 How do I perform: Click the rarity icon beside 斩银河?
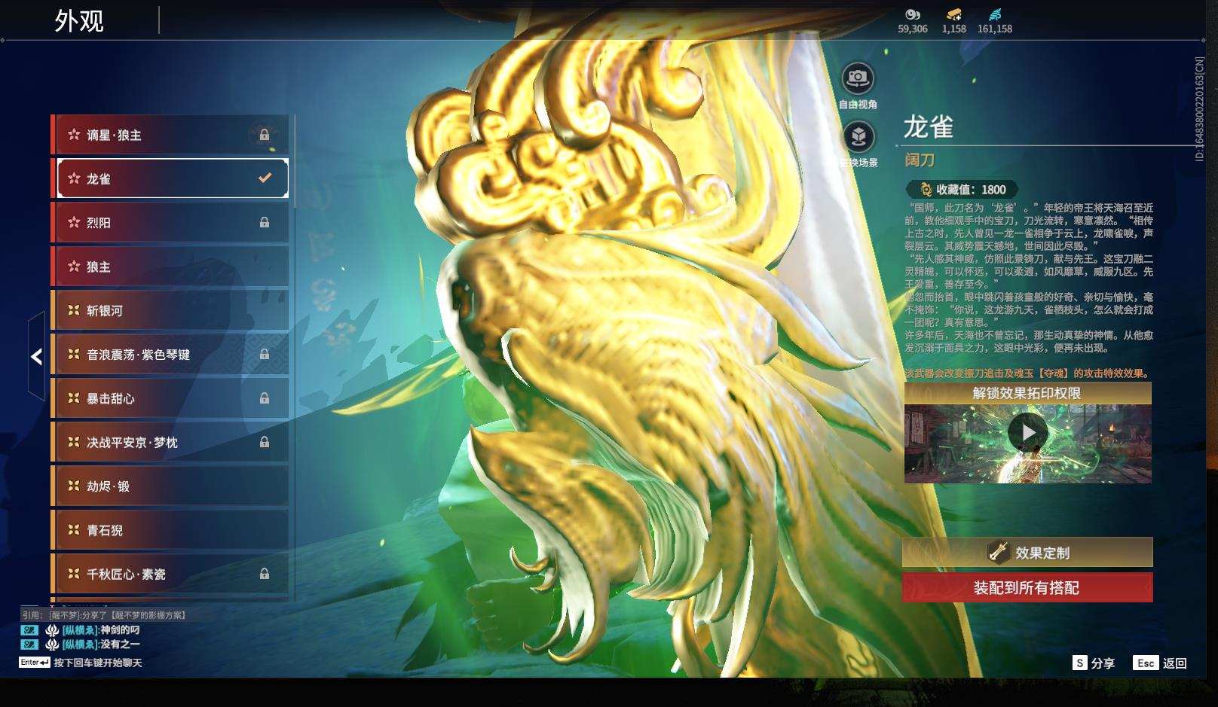pos(74,310)
